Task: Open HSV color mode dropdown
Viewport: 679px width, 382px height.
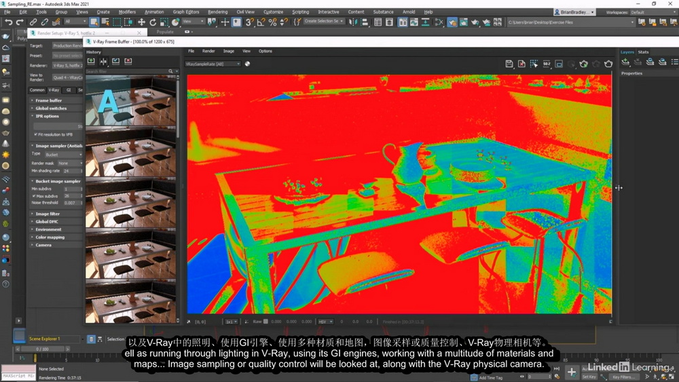Action: pyautogui.click(x=326, y=322)
